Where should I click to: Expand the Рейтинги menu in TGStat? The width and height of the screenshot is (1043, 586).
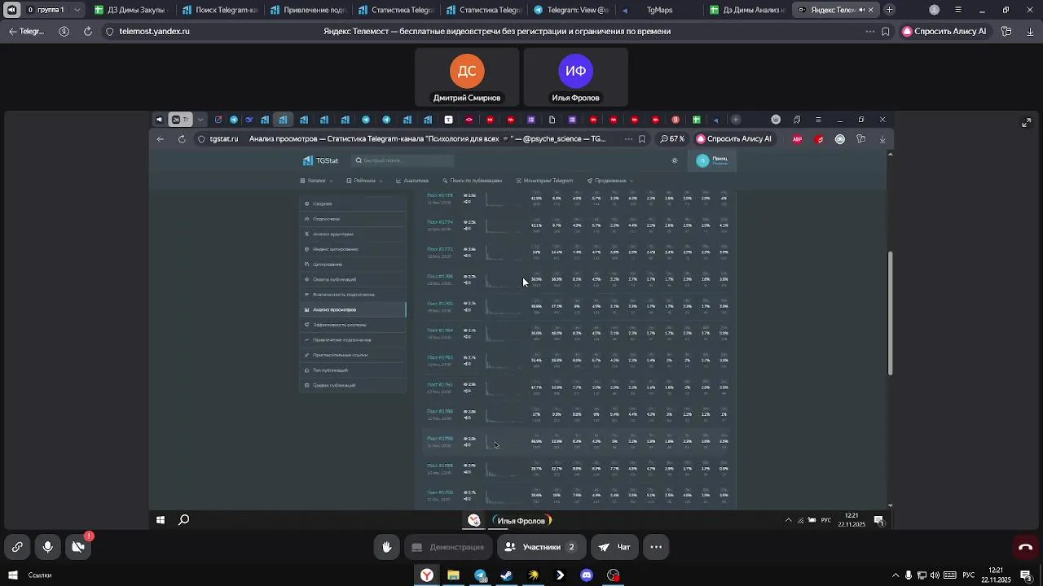coord(364,181)
